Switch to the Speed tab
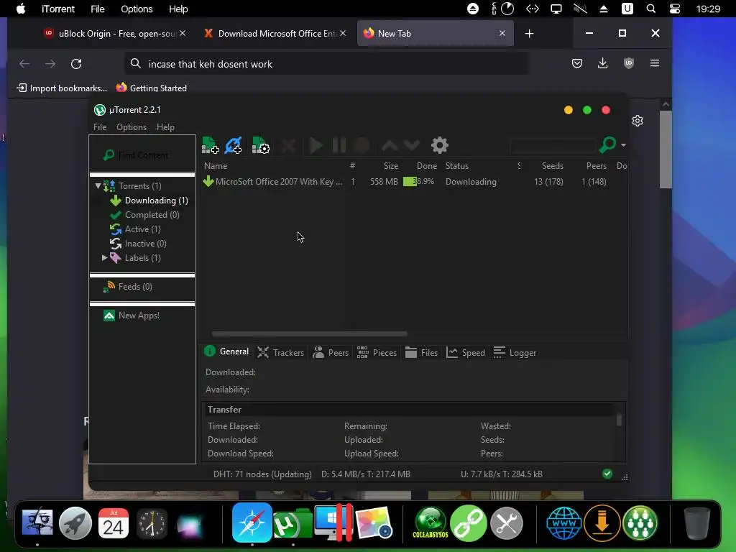This screenshot has width=736, height=552. 465,352
